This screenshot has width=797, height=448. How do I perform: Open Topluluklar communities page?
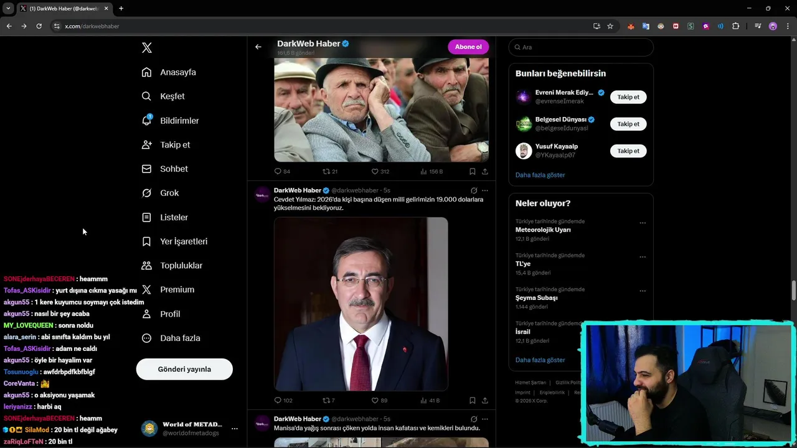[x=172, y=266]
